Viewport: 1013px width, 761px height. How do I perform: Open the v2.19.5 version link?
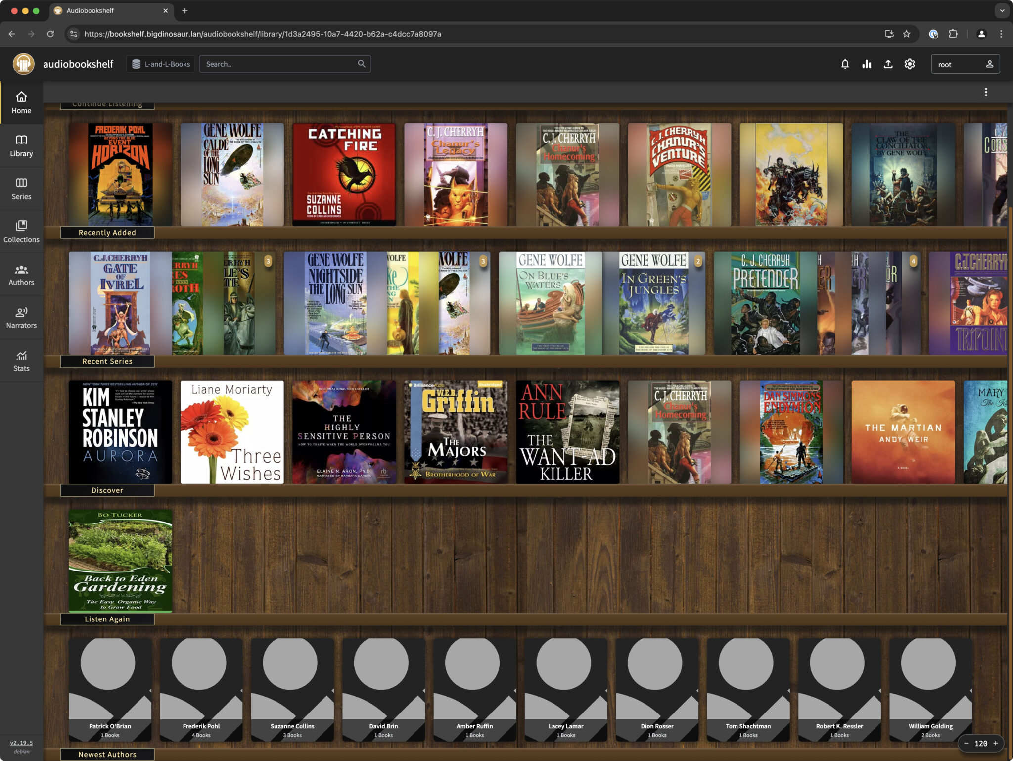(21, 743)
